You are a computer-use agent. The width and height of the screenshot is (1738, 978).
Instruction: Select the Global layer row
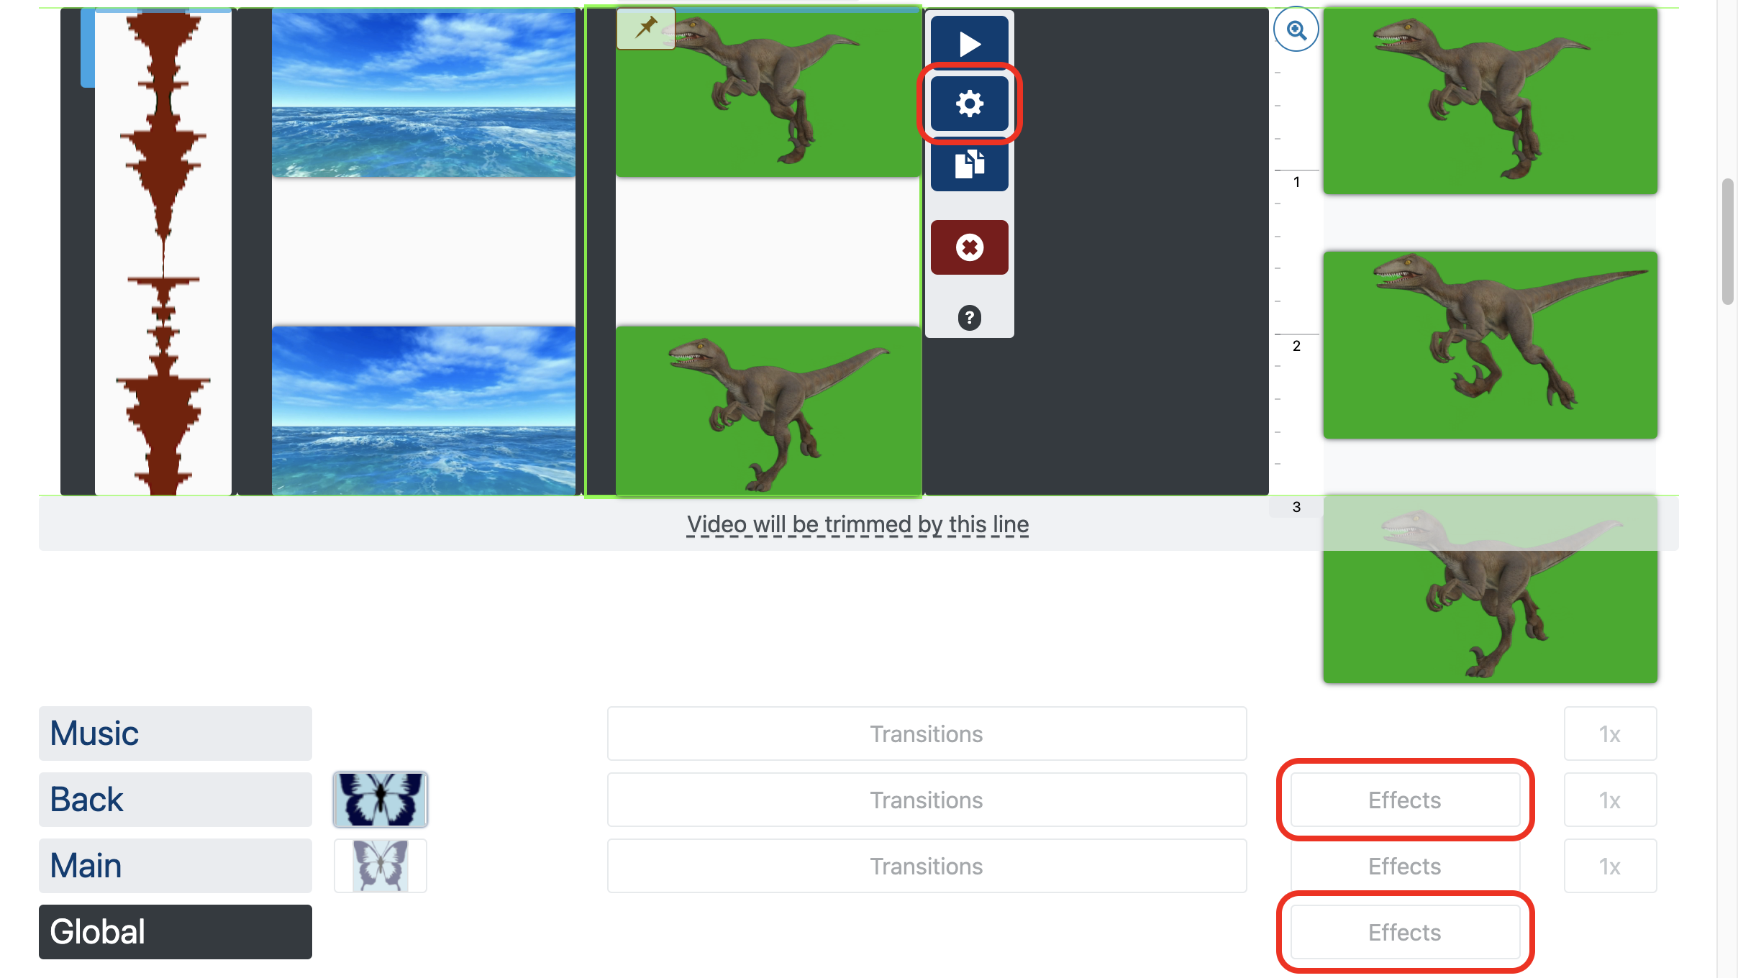click(176, 931)
